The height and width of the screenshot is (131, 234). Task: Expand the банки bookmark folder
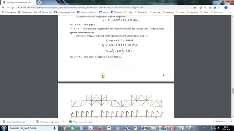coord(180,12)
